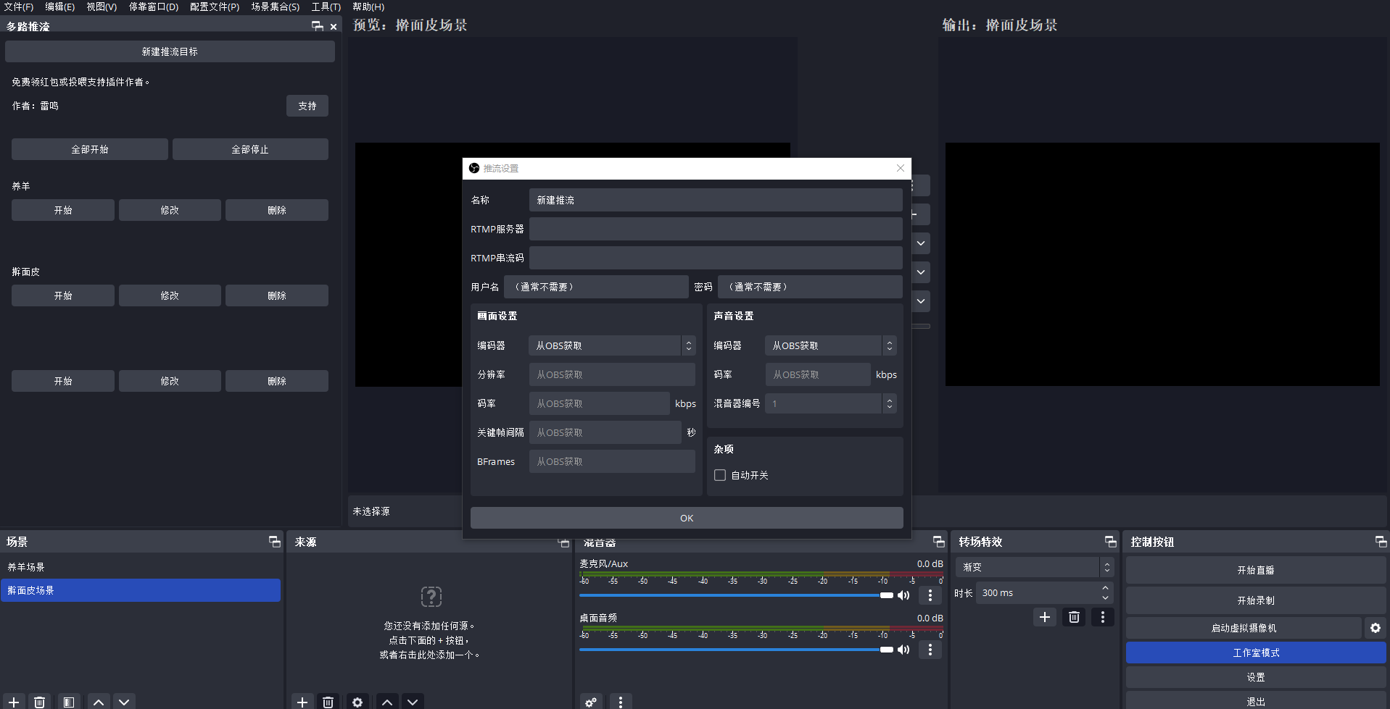Image resolution: width=1390 pixels, height=709 pixels.
Task: Add a new scene with the plus icon
Action: (14, 702)
